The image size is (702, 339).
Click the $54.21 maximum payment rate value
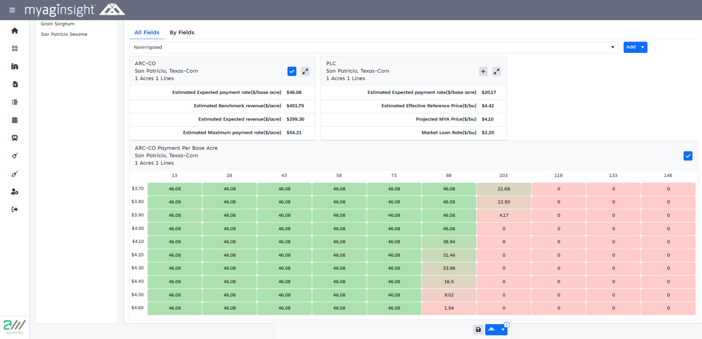pyautogui.click(x=294, y=133)
